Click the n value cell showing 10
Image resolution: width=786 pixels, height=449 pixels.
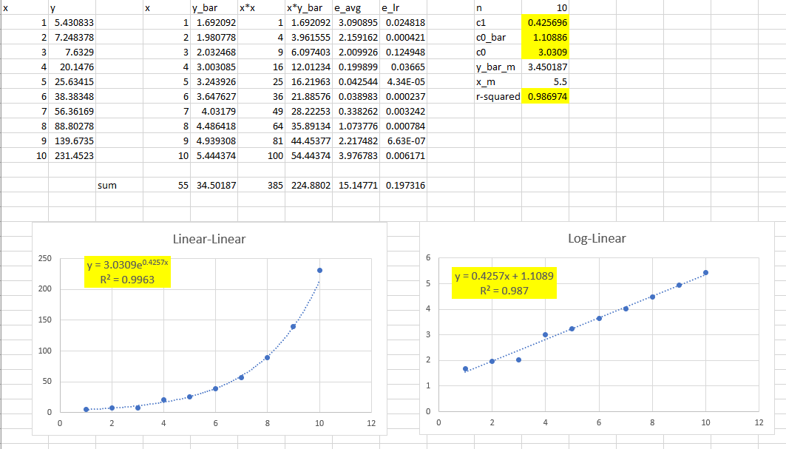pyautogui.click(x=546, y=8)
